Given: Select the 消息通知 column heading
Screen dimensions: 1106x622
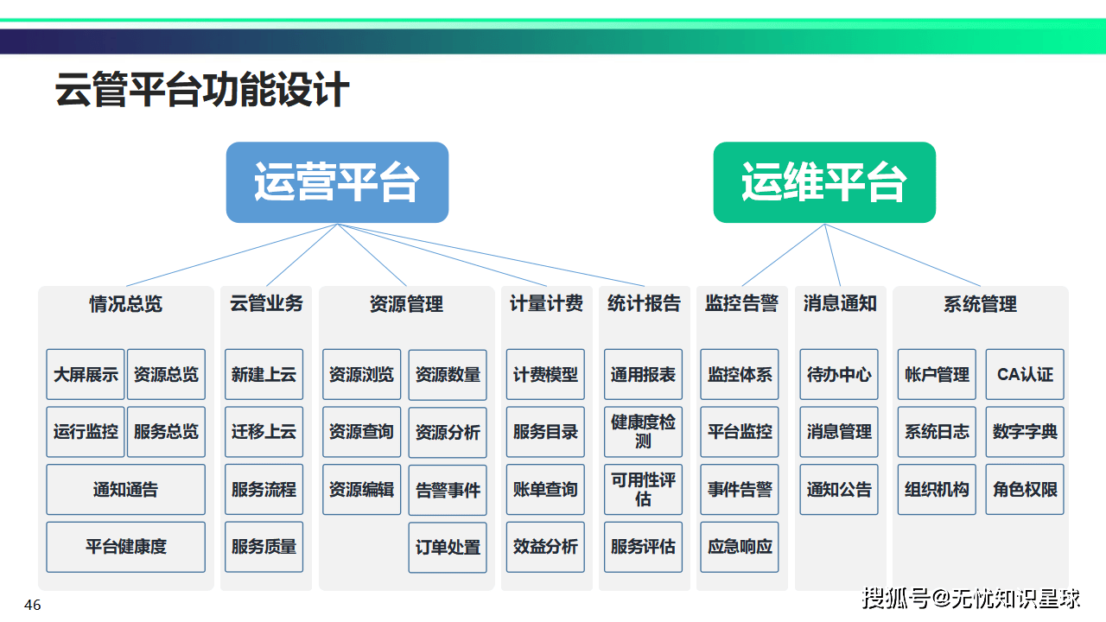Looking at the screenshot, I should (x=840, y=303).
